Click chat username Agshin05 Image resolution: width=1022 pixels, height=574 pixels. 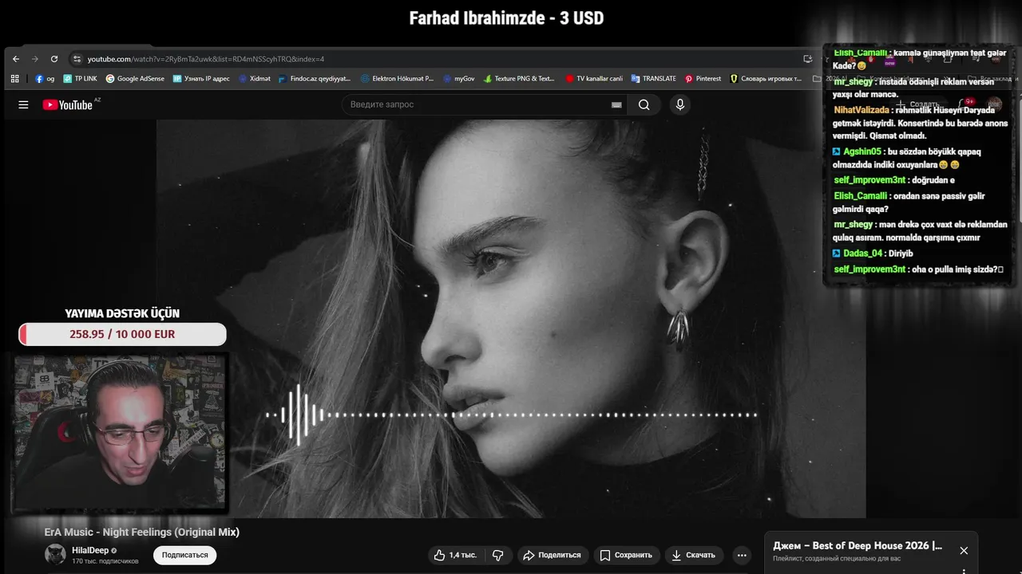(x=862, y=151)
